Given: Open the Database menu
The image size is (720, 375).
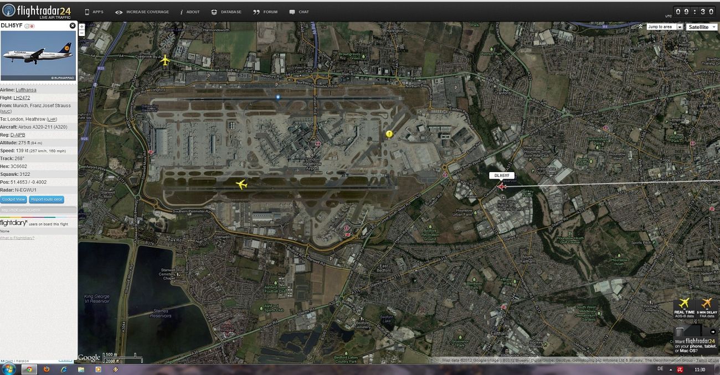Looking at the screenshot, I should [227, 12].
